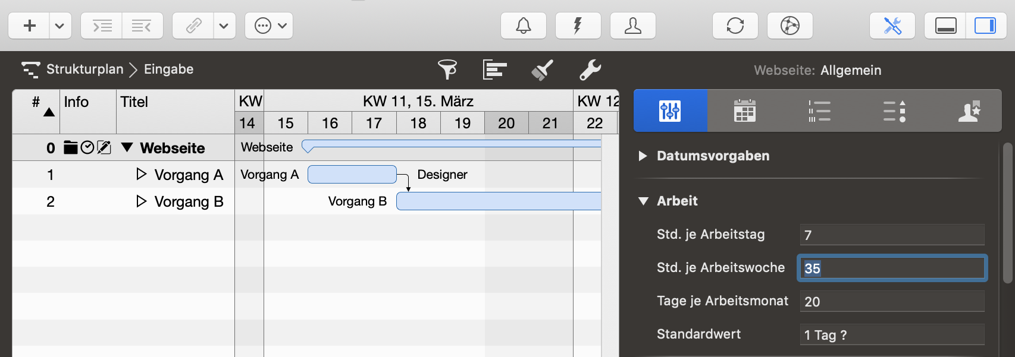Click the paintbrush style icon
This screenshot has width=1015, height=357.
542,69
